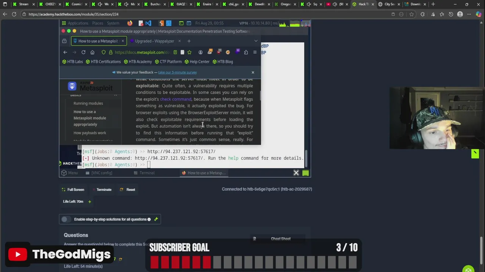The height and width of the screenshot is (272, 485).
Task: Click the inner Firefox home icon
Action: (92, 52)
